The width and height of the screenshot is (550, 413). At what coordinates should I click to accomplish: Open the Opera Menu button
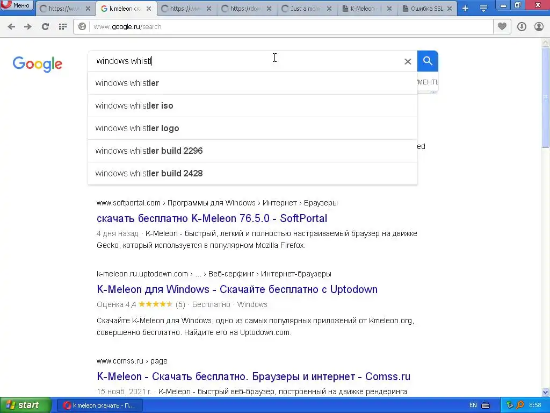(17, 5)
